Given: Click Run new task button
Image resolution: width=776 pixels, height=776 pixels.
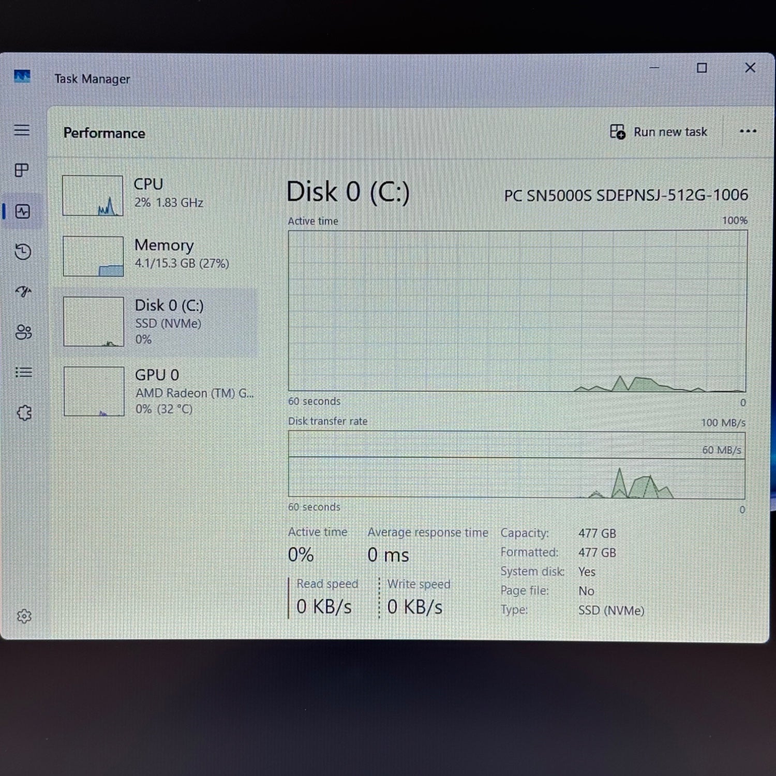Looking at the screenshot, I should [x=658, y=132].
